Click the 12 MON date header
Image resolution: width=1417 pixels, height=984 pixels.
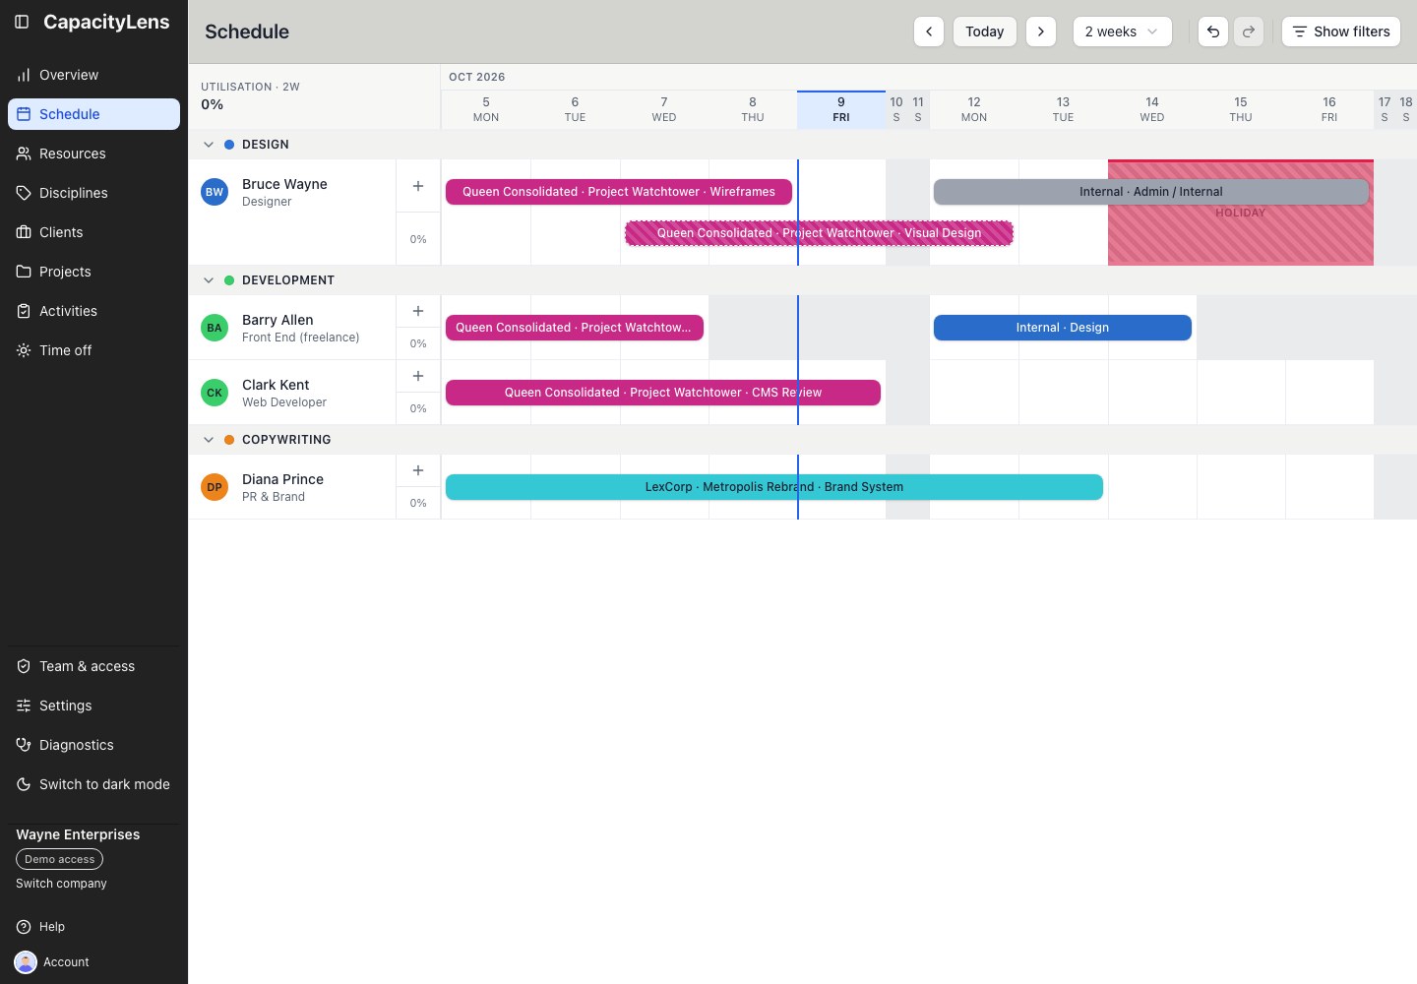tap(974, 109)
